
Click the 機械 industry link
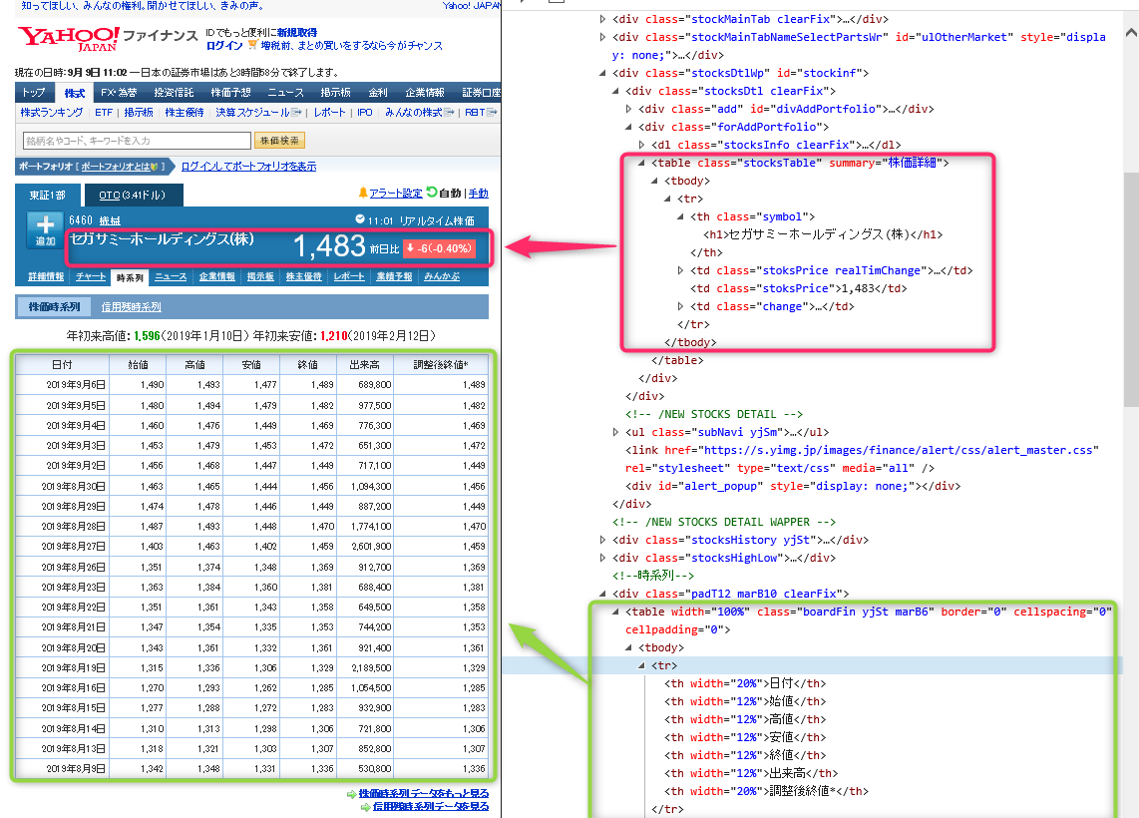[110, 220]
